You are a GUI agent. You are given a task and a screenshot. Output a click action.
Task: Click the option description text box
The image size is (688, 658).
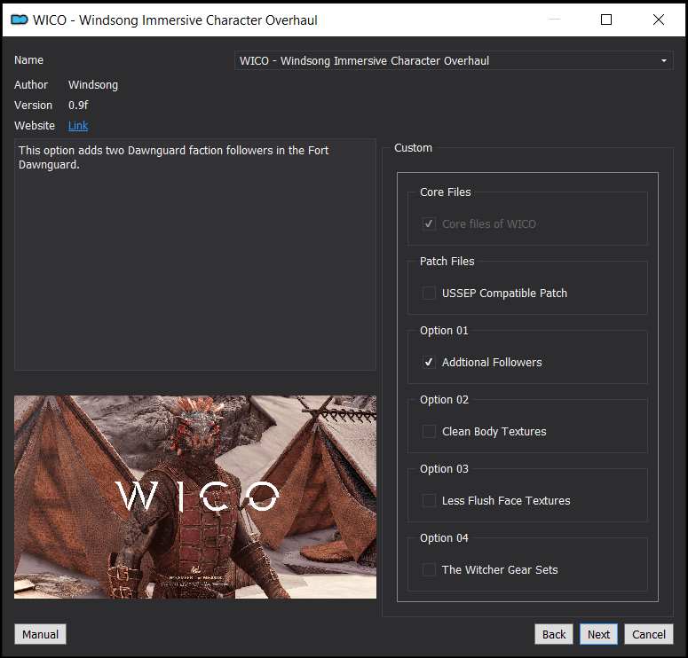click(195, 255)
